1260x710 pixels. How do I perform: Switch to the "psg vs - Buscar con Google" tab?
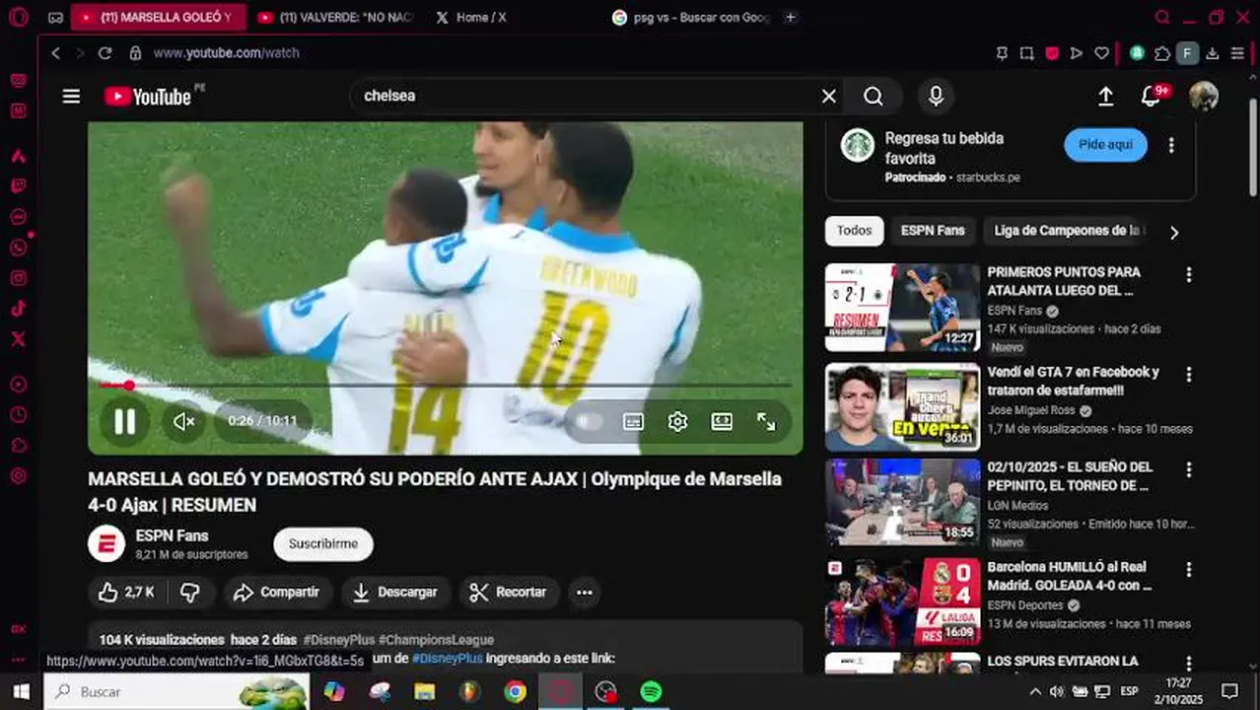(690, 18)
